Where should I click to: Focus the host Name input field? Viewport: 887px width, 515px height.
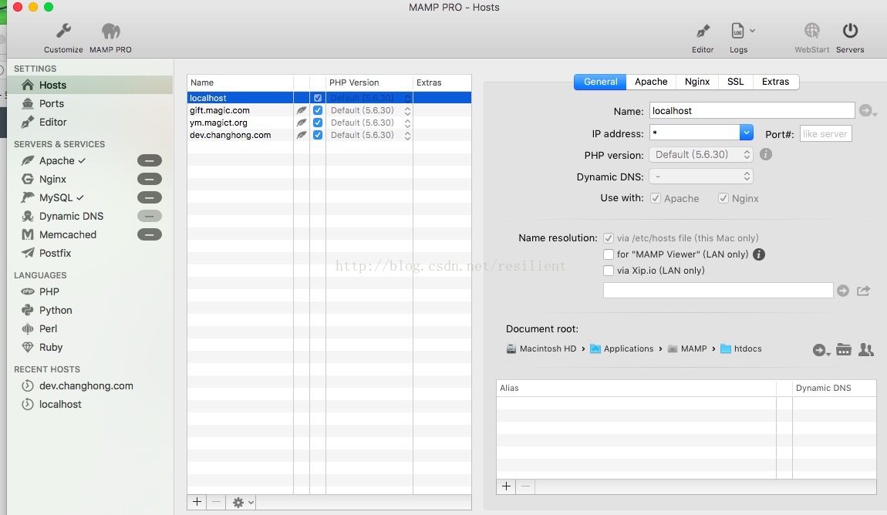[752, 111]
